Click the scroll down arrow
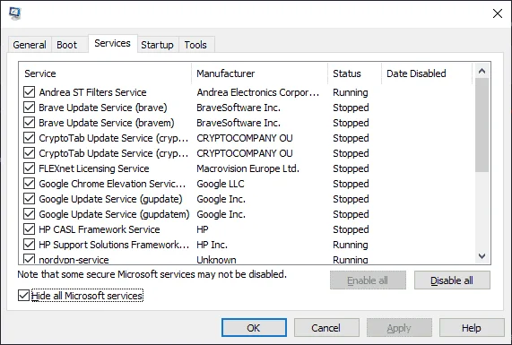 [482, 256]
